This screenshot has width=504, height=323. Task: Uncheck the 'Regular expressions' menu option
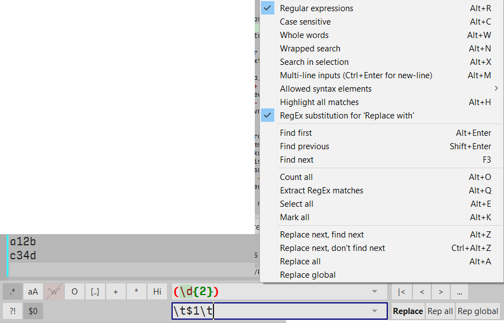pos(316,8)
